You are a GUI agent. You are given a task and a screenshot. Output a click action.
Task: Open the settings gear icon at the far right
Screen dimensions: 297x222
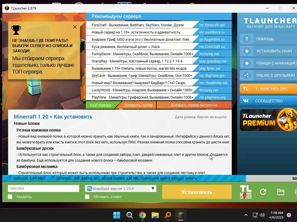(296, 192)
